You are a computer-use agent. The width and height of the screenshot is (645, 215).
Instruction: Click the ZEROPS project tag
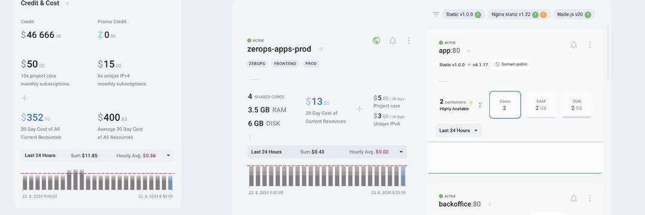pyautogui.click(x=257, y=64)
